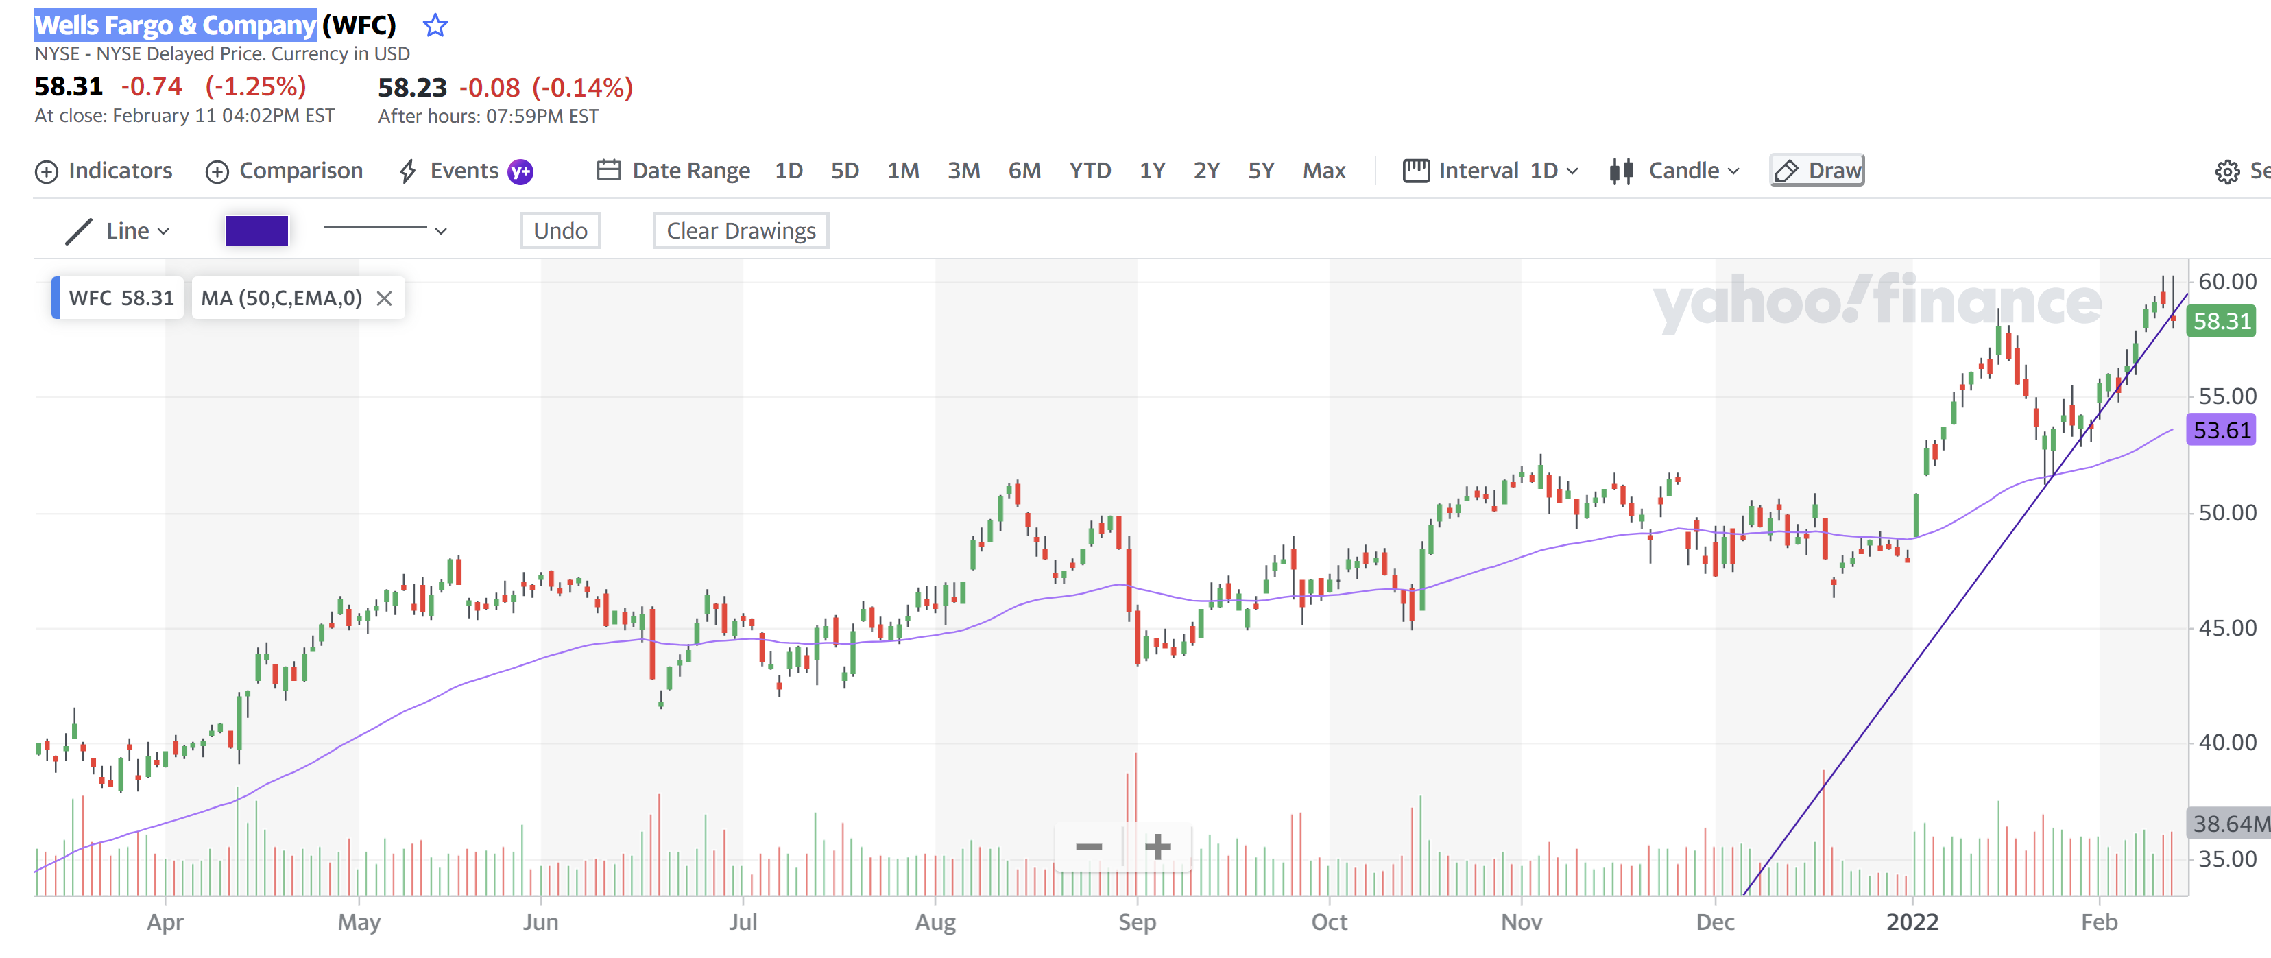Toggle the Draw mode button

pyautogui.click(x=1817, y=171)
